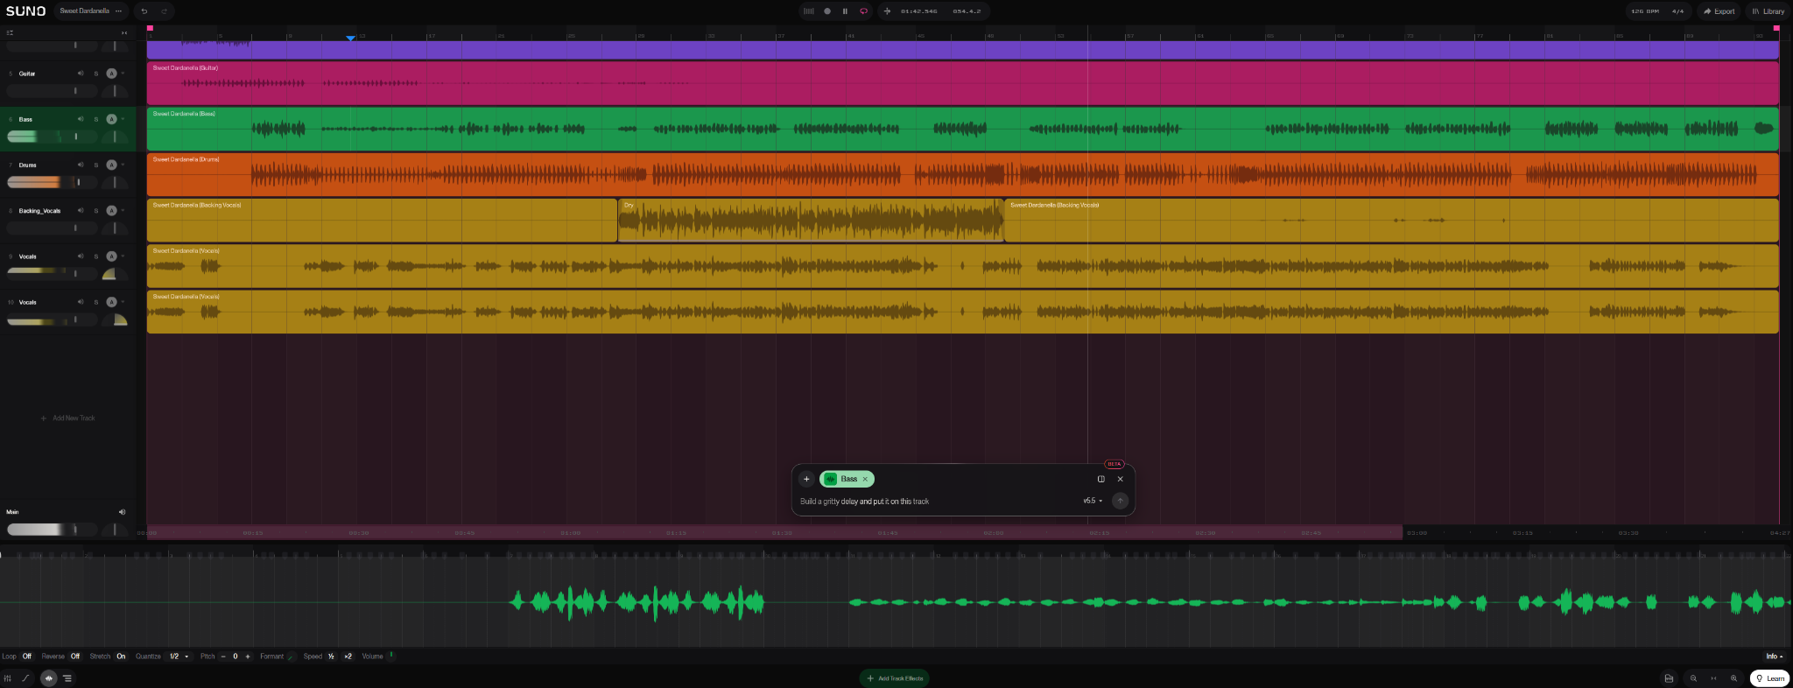Screen dimensions: 1793x688
Task: Zoom in the timeline
Action: click(1733, 678)
